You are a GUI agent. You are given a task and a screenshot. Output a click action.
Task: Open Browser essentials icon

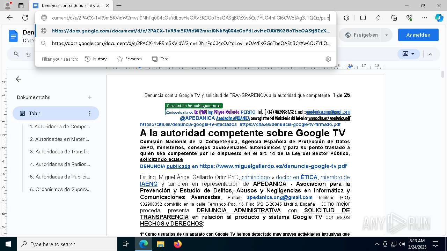[409, 18]
